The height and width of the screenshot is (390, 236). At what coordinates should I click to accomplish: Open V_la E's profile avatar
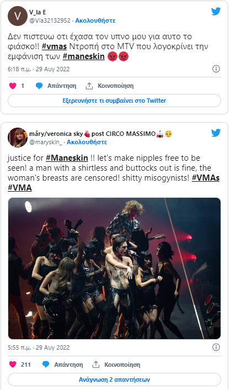coord(18,16)
